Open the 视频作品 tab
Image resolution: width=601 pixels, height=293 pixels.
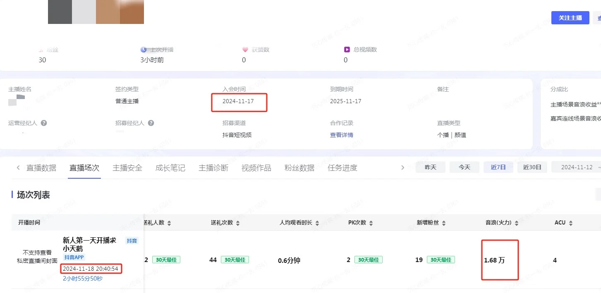click(256, 168)
